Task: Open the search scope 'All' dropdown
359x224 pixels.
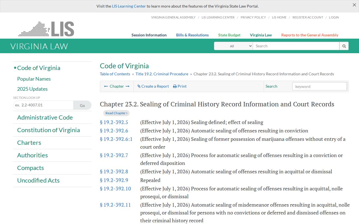Action: coord(233,46)
